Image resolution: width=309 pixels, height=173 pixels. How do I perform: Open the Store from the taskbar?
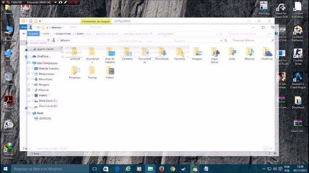point(106,169)
